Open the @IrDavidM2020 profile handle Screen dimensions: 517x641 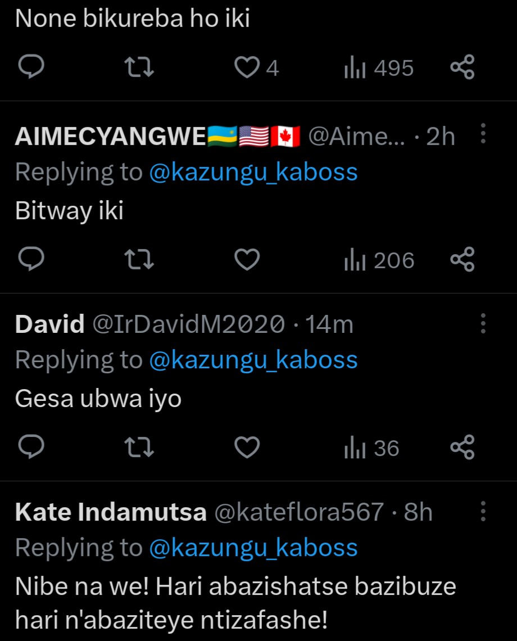coord(188,324)
